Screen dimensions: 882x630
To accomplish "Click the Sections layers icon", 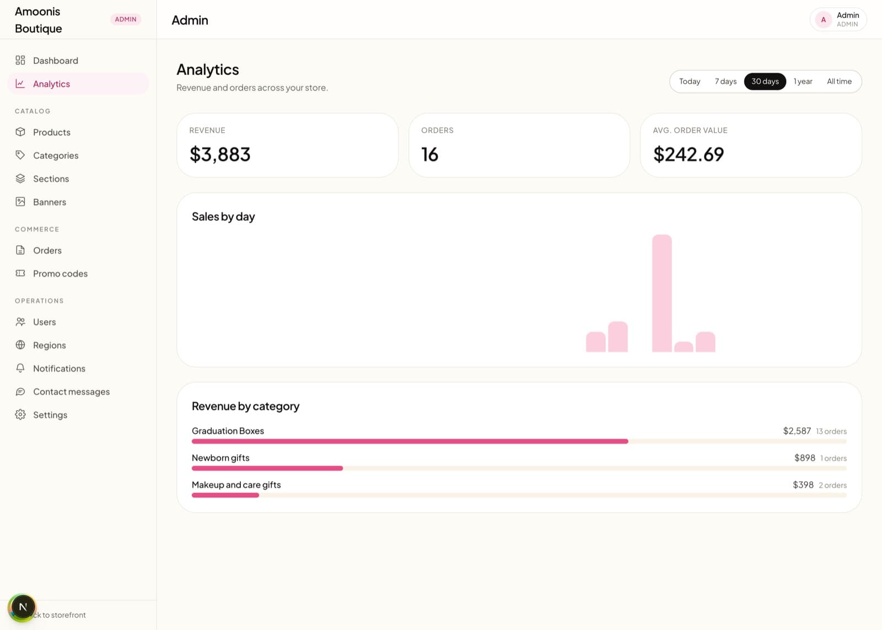I will [20, 178].
